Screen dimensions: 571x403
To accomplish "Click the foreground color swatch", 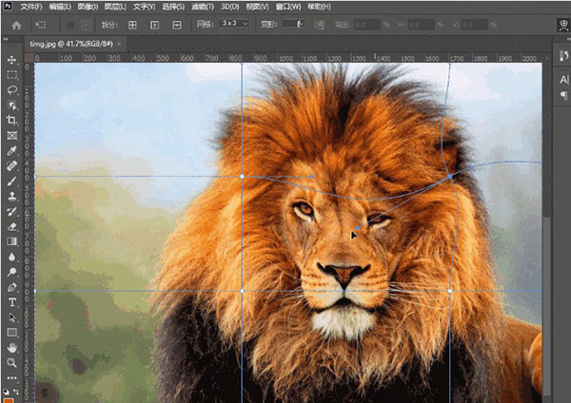I will point(8,398).
